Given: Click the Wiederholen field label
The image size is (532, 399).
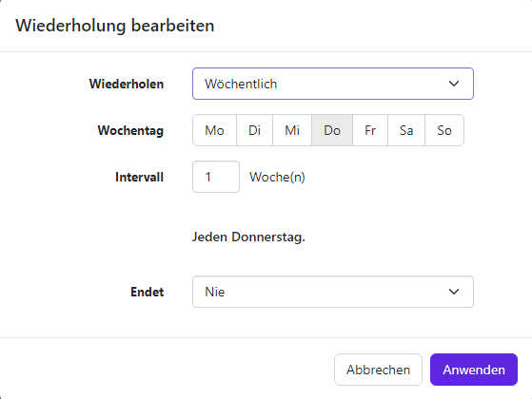Looking at the screenshot, I should click(x=127, y=84).
